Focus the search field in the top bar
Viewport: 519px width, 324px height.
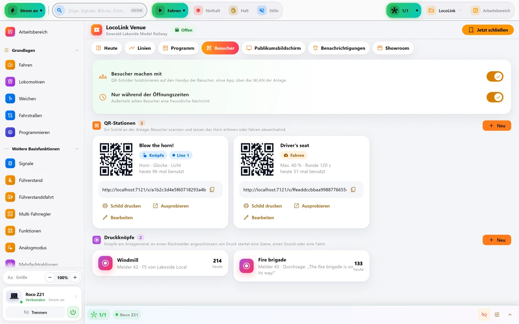tap(99, 10)
